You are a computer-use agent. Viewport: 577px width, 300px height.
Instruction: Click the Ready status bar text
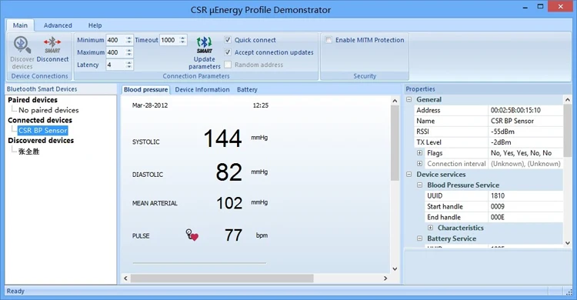(15, 291)
